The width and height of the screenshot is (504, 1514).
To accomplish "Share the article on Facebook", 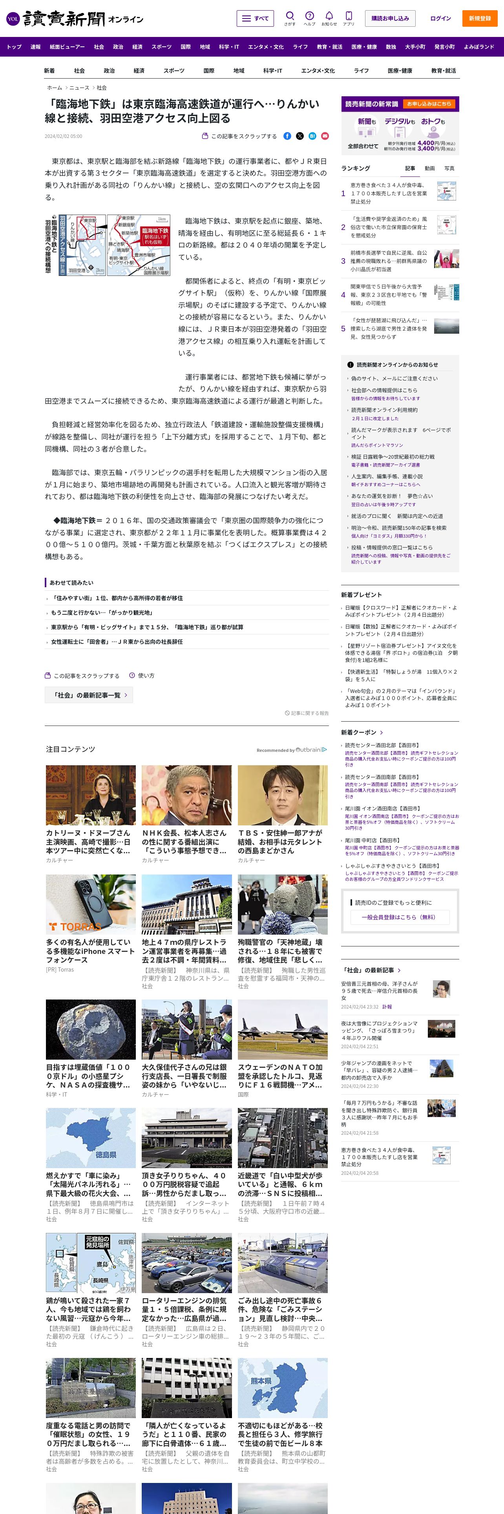I will 287,136.
